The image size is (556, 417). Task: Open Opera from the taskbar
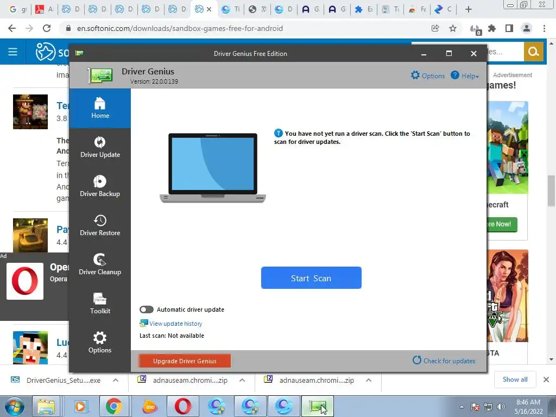click(x=182, y=406)
